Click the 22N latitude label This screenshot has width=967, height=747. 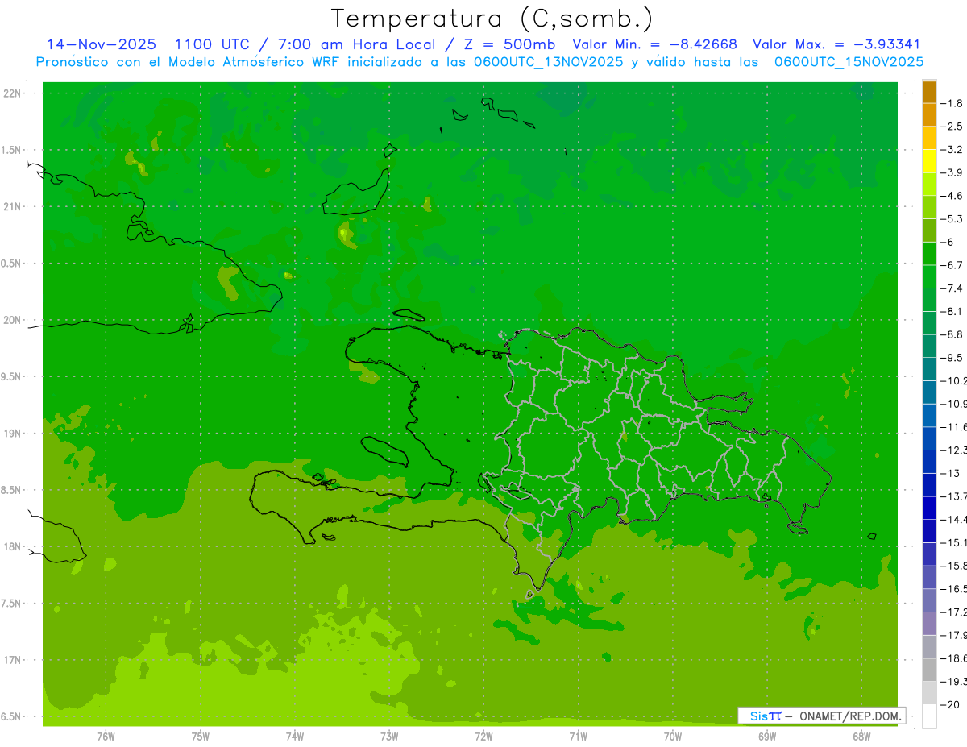(x=13, y=93)
